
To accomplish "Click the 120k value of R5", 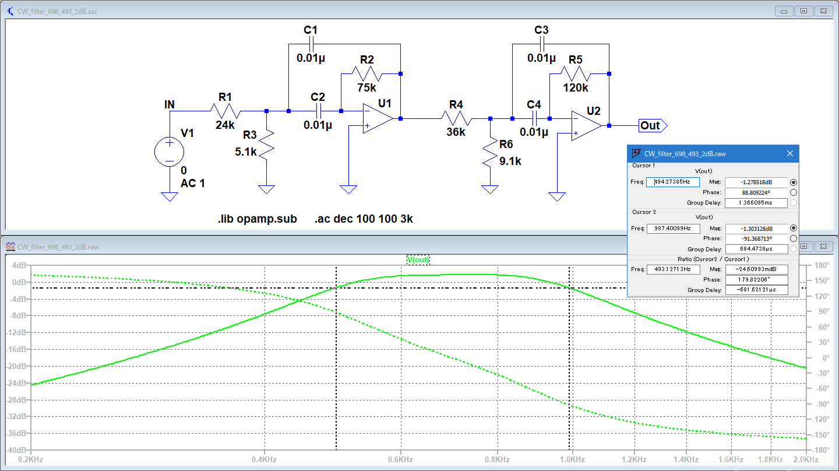I will (x=576, y=88).
